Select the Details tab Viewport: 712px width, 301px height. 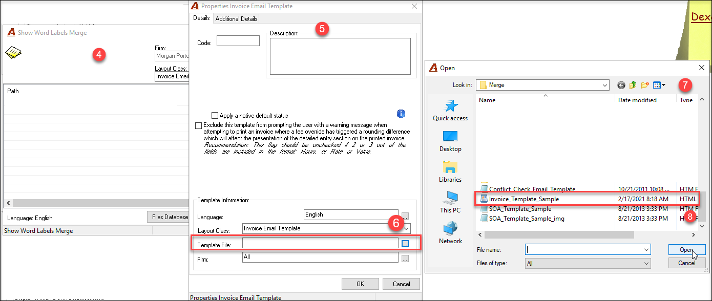pyautogui.click(x=201, y=18)
